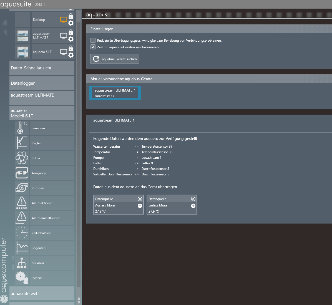Click the Alarmaktionen warning triangle icon

tap(22, 203)
